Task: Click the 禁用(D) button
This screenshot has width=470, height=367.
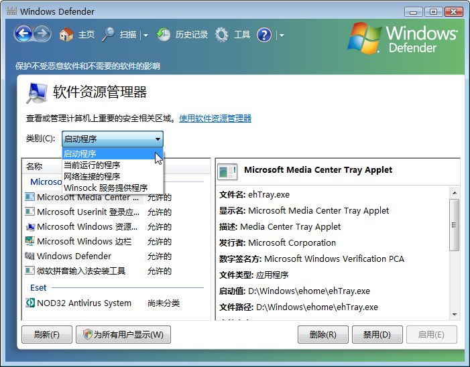Action: pos(377,334)
